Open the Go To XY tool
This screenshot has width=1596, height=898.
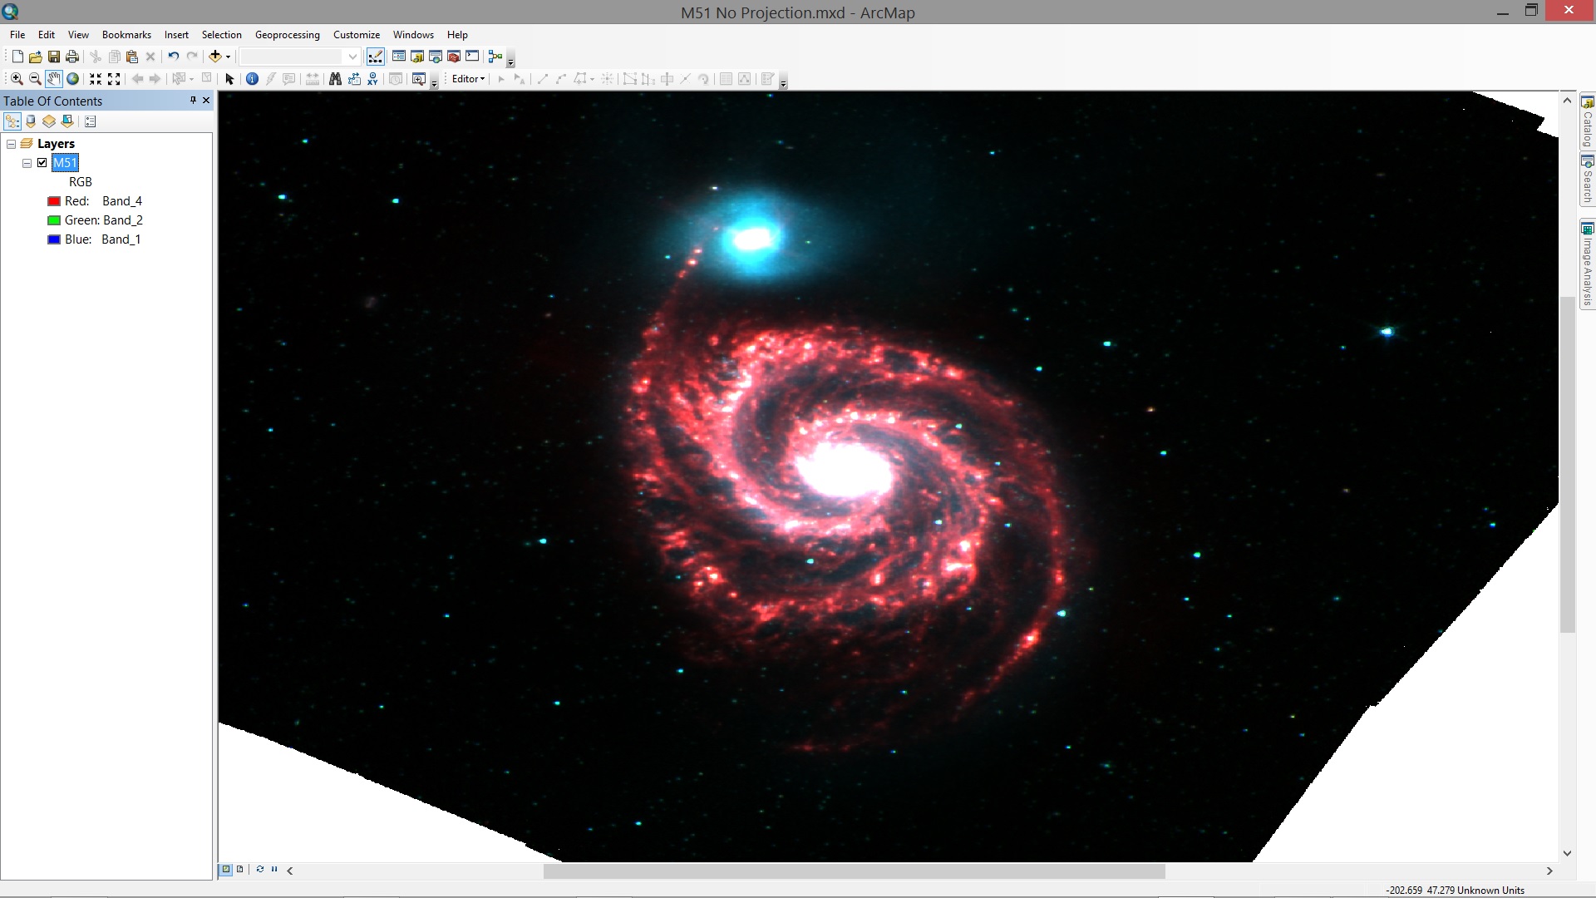point(372,78)
